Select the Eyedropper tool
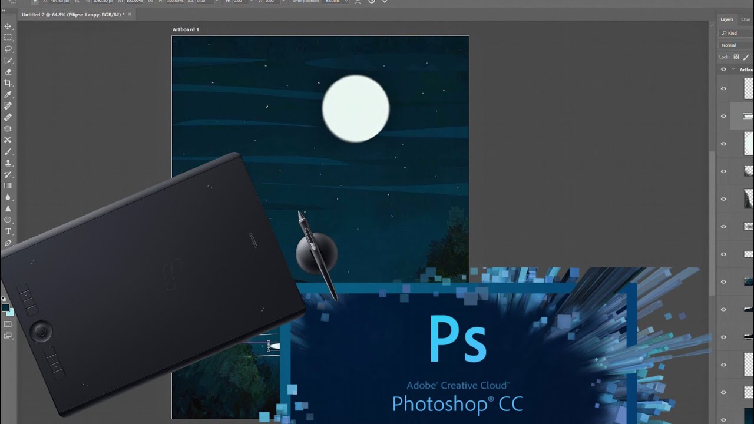Image resolution: width=754 pixels, height=424 pixels. (8, 95)
